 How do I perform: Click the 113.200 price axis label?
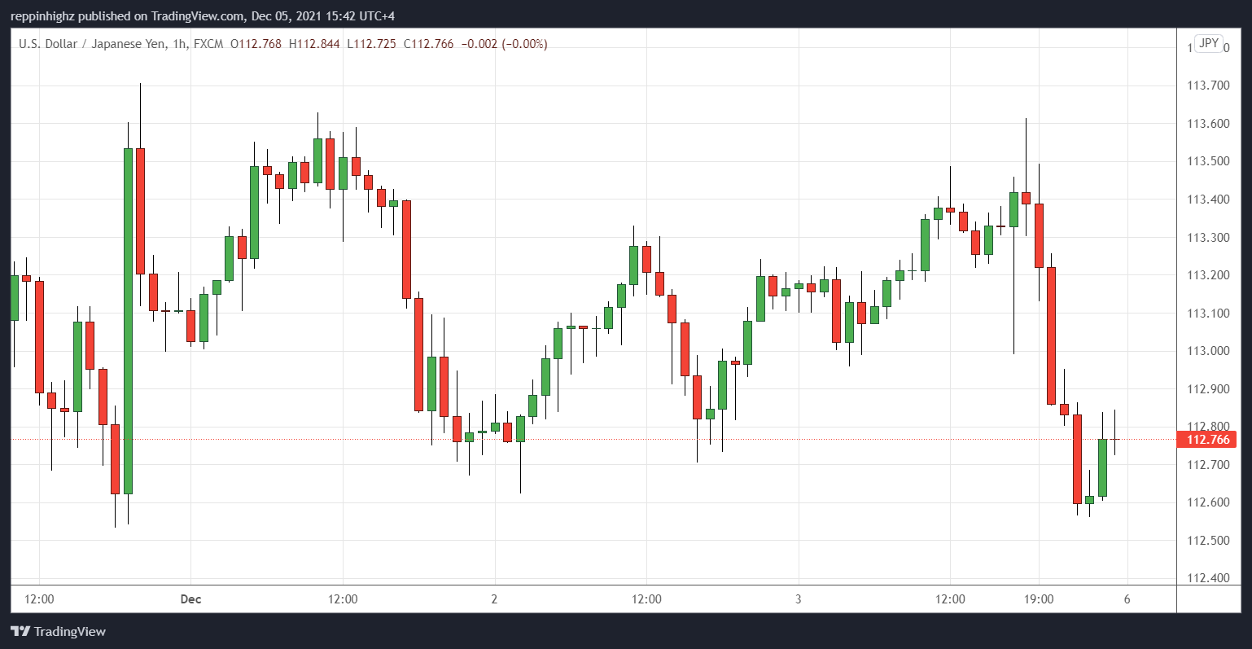coord(1208,275)
